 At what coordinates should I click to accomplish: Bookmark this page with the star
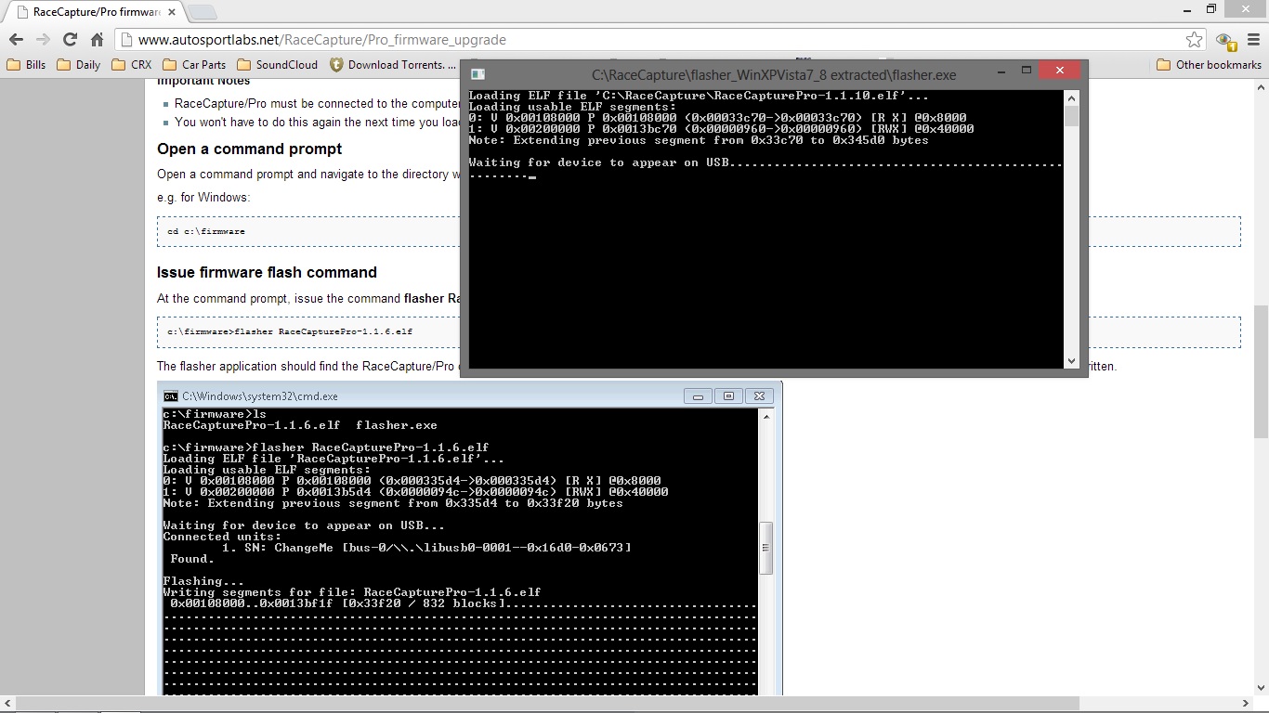(1195, 40)
